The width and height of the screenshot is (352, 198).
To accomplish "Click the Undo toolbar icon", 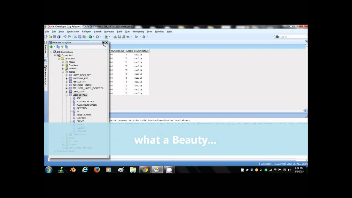I will click(x=65, y=37).
